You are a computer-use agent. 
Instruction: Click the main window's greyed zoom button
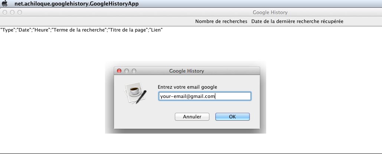[20, 12]
